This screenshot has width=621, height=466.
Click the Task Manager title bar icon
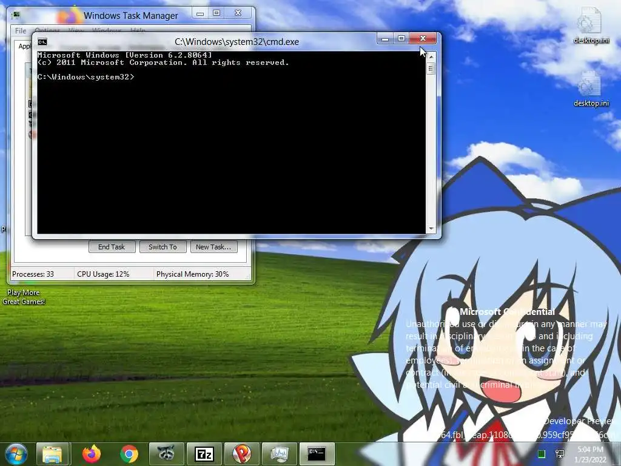pos(16,15)
